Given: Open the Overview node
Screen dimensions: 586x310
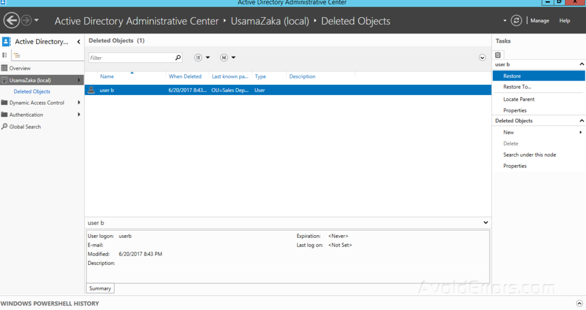Looking at the screenshot, I should [x=19, y=69].
